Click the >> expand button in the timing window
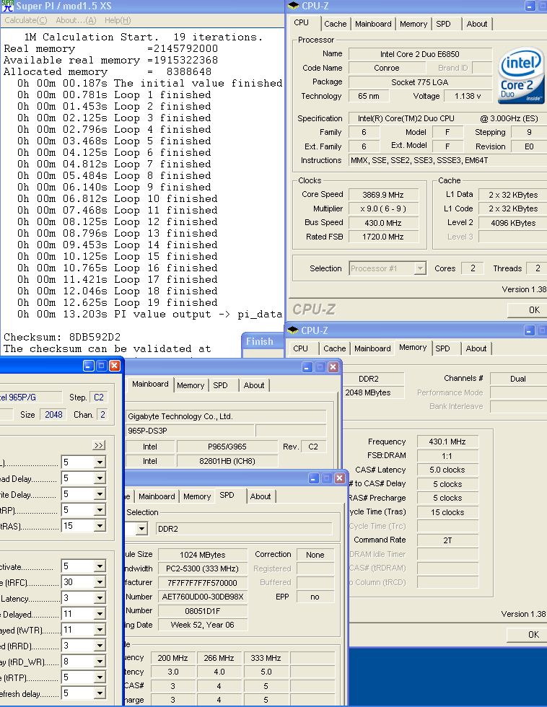Image resolution: width=547 pixels, height=707 pixels. pos(99,445)
